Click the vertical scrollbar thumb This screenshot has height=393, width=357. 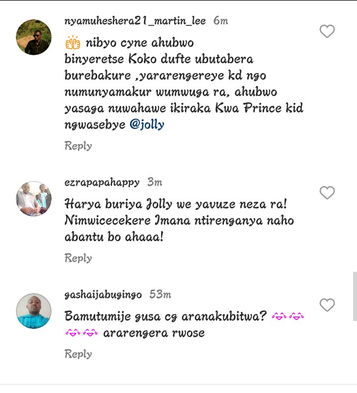point(355,296)
